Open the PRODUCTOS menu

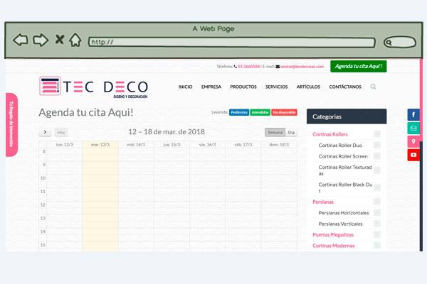pyautogui.click(x=243, y=87)
